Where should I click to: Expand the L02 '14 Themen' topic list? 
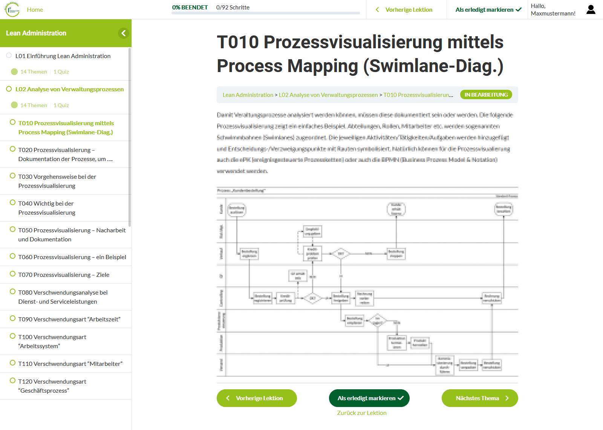[33, 105]
